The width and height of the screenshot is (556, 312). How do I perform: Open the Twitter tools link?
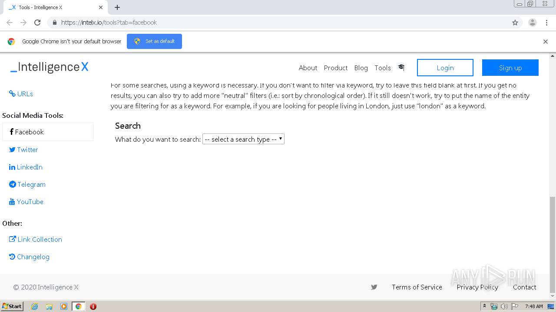tap(23, 149)
